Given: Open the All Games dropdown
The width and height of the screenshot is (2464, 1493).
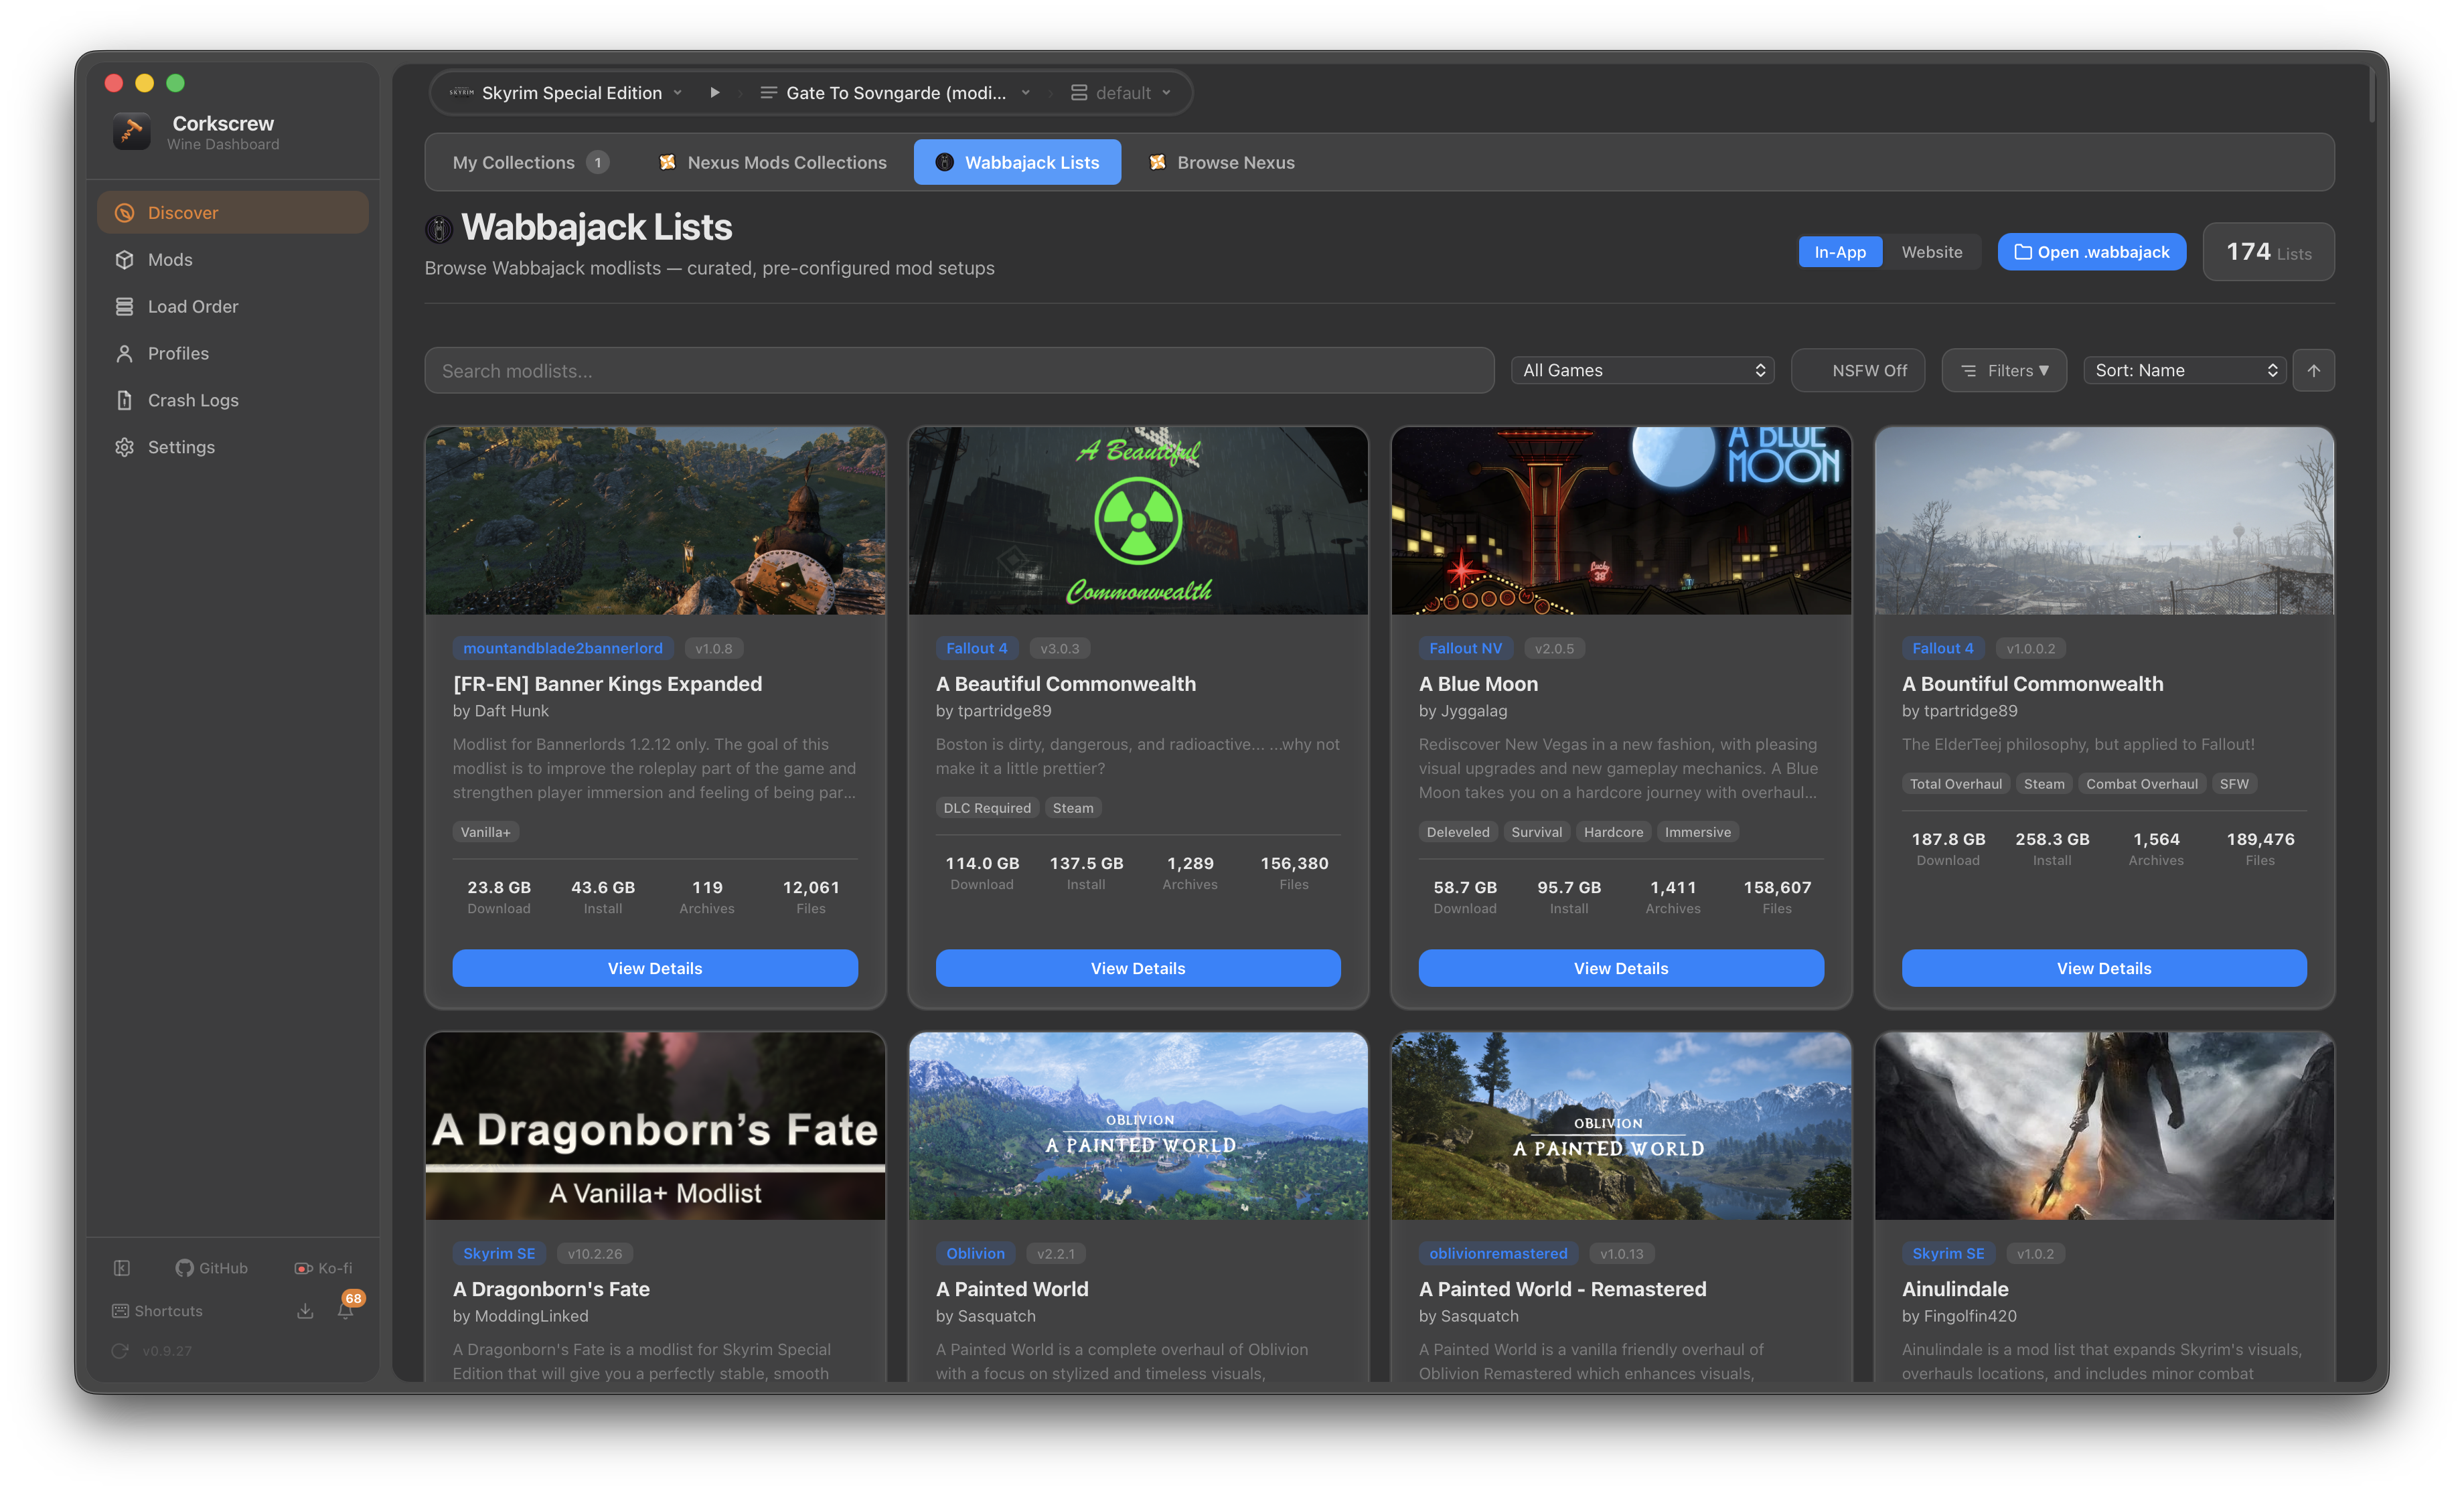Looking at the screenshot, I should point(1642,370).
